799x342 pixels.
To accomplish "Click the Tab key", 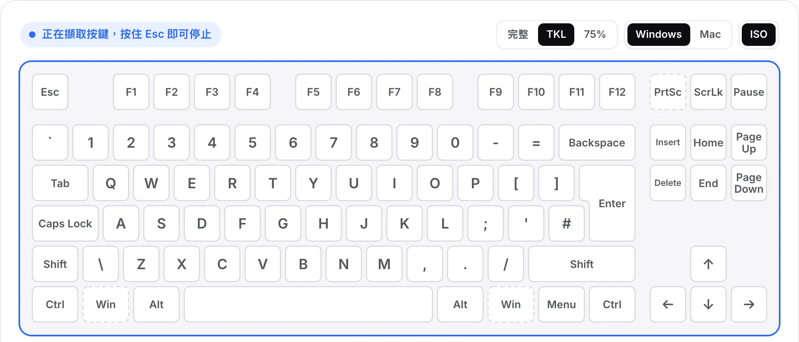I will coord(60,183).
